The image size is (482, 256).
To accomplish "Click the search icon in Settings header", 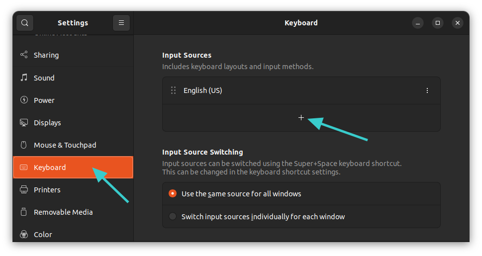I will pyautogui.click(x=25, y=23).
